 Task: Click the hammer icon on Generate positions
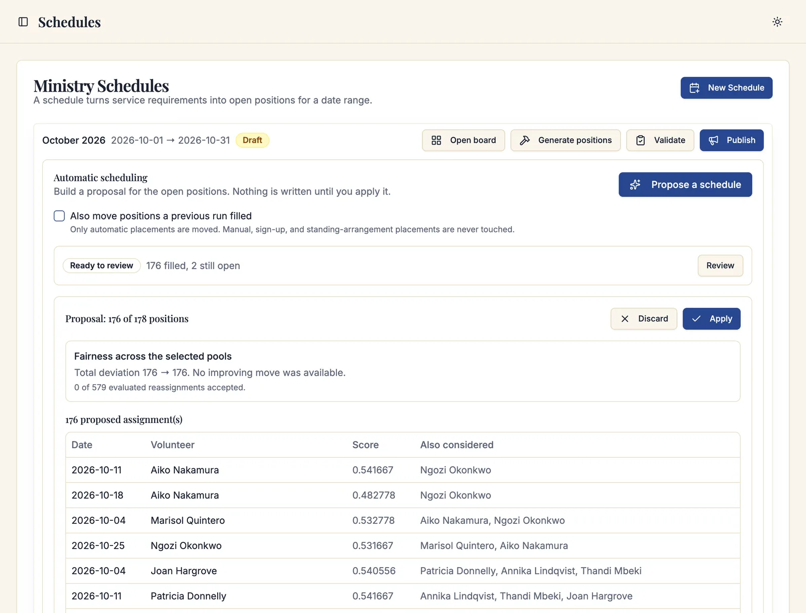pos(524,140)
